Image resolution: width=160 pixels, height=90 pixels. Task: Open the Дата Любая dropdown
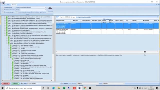(124, 83)
